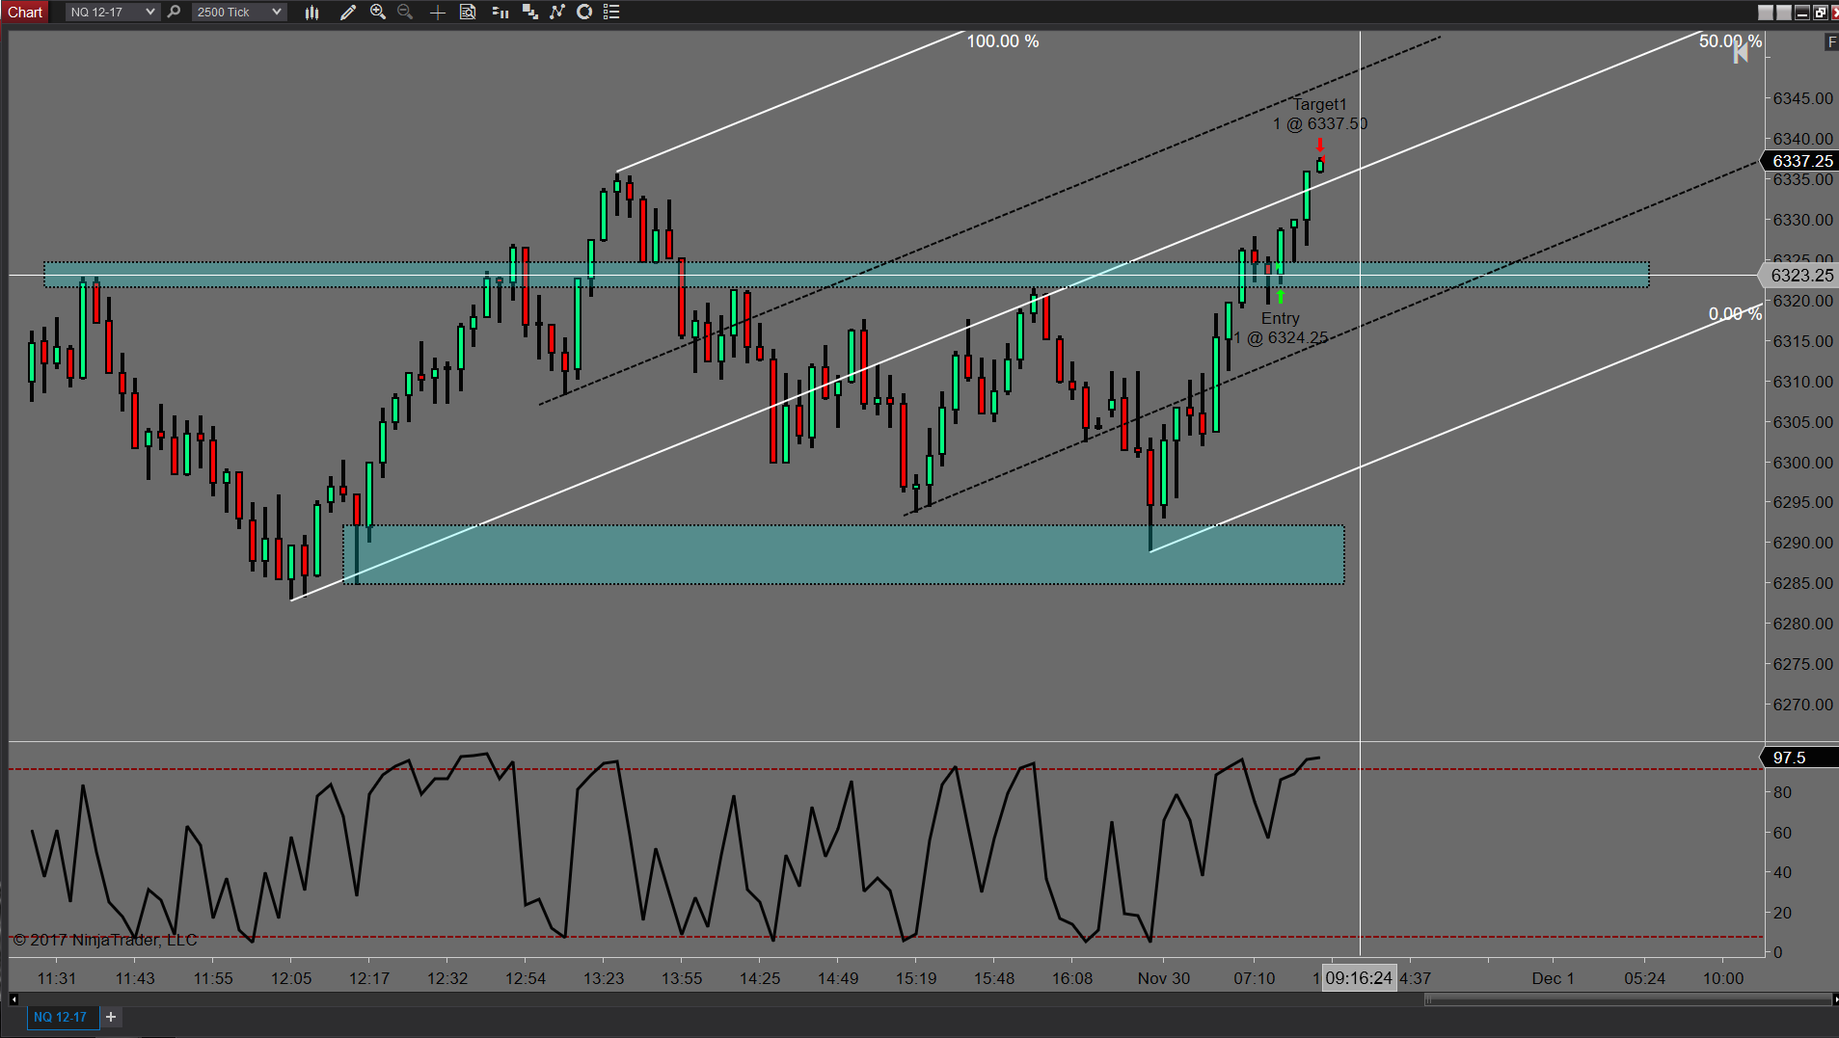Restore the chart window
Image resolution: width=1839 pixels, height=1038 pixels.
coord(1820,13)
